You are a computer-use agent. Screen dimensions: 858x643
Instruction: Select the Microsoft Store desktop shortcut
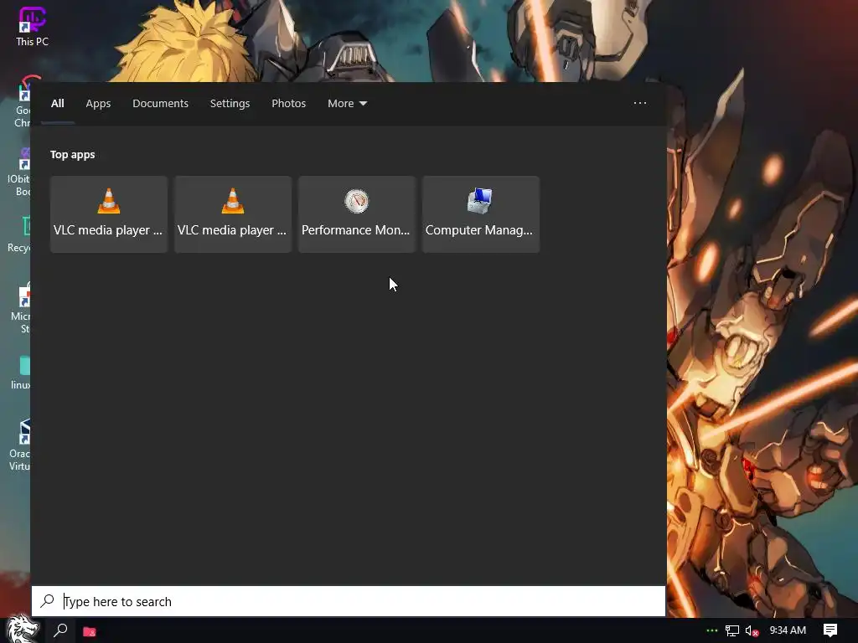click(21, 308)
